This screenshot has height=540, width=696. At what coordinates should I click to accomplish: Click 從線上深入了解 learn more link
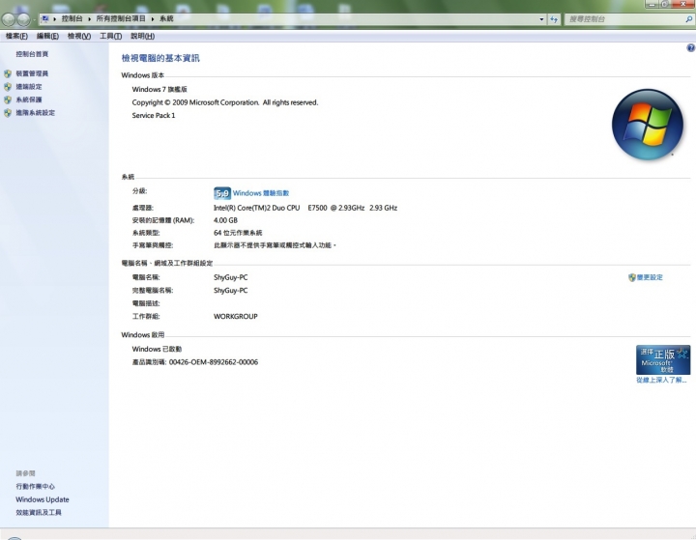(x=661, y=380)
